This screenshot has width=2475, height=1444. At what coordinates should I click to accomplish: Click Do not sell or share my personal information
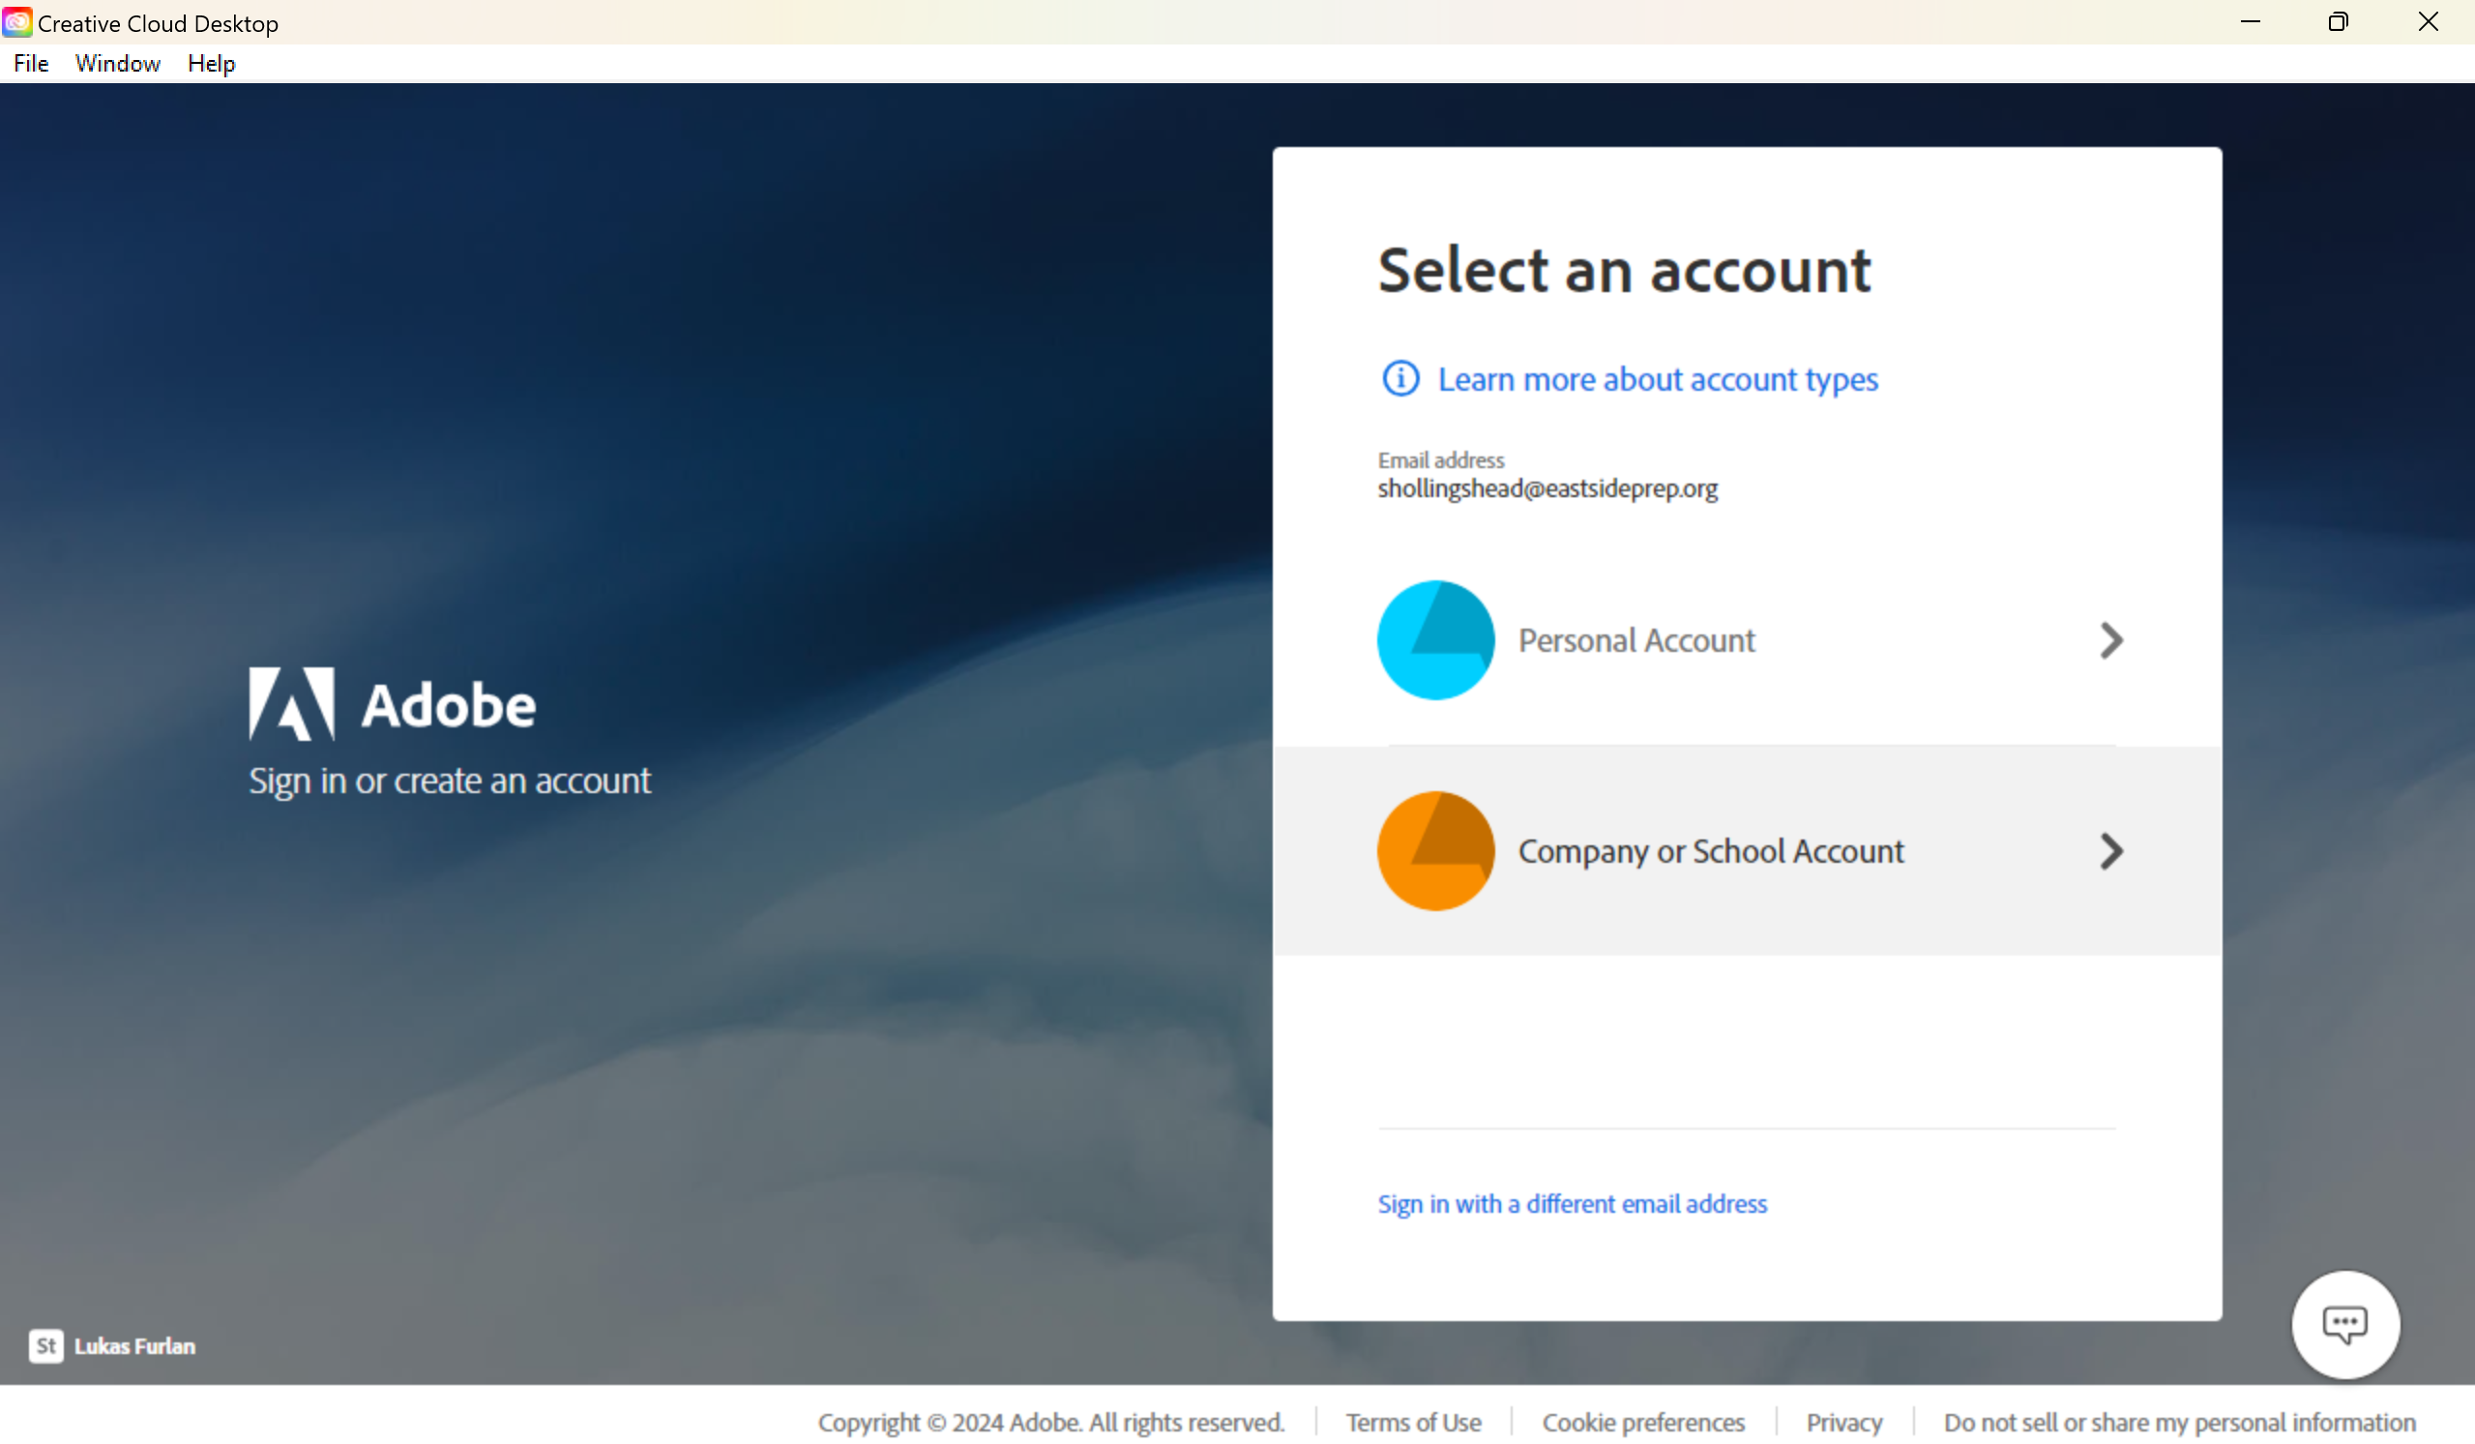(x=2178, y=1423)
